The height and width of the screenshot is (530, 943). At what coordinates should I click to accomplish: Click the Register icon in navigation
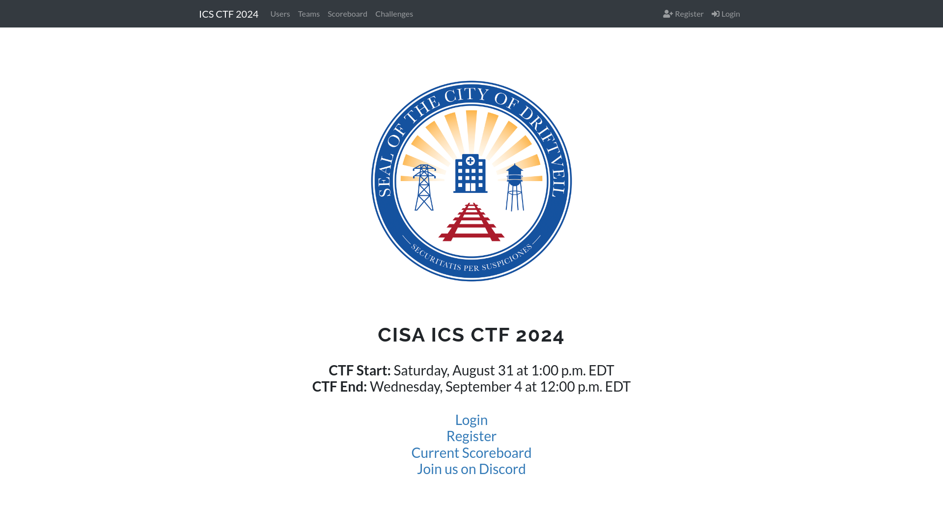pos(668,14)
